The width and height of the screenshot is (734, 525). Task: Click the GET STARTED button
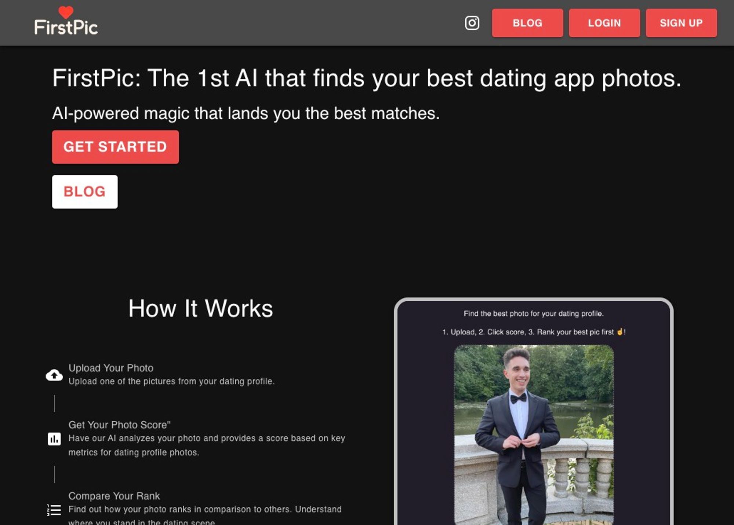coord(115,147)
